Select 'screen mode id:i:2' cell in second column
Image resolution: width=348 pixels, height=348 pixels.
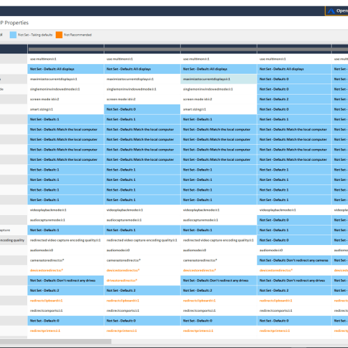pos(142,100)
